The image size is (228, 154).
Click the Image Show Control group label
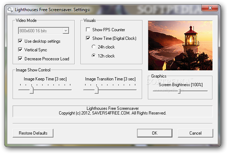(33, 70)
